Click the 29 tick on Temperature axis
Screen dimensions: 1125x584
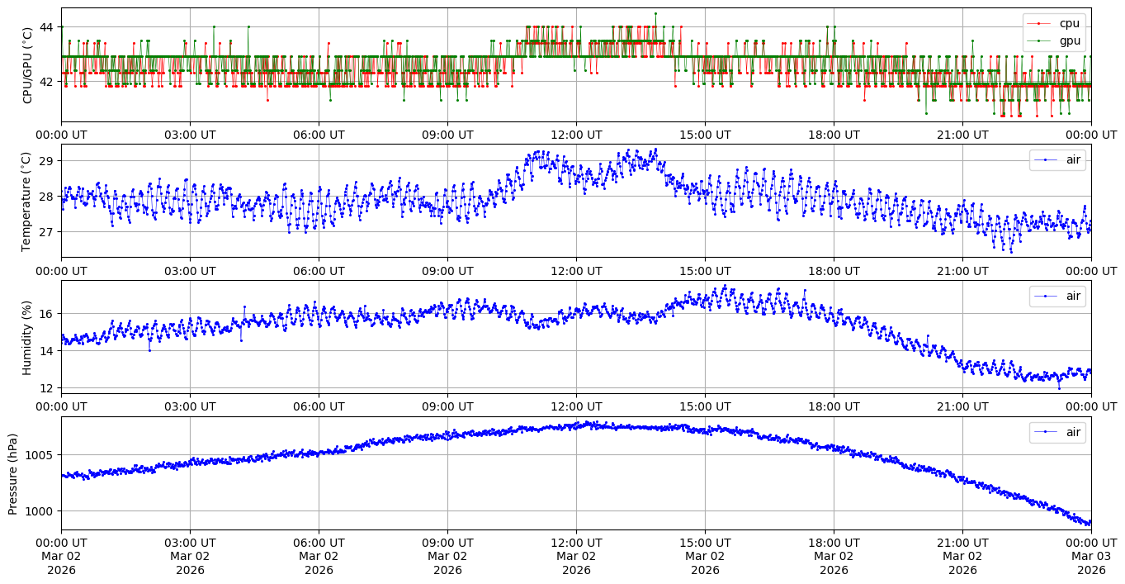click(45, 161)
